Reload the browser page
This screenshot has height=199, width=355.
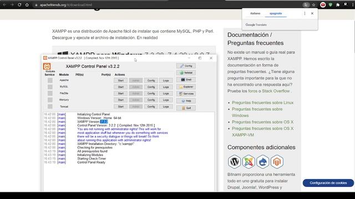point(19,5)
